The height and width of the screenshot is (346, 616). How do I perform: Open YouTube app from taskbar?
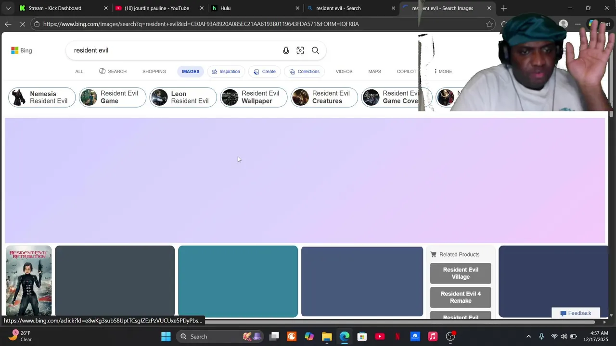380,336
